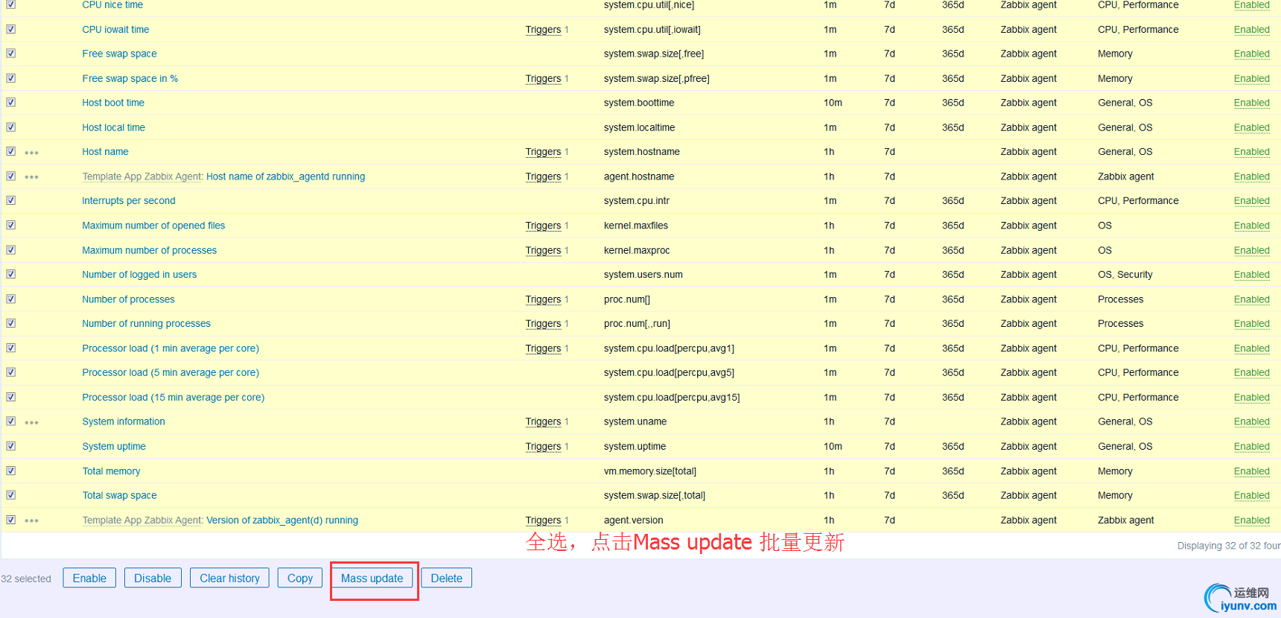
Task: Click the Clear history button
Action: [x=229, y=578]
